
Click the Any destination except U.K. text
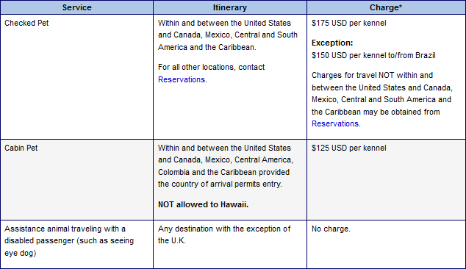[224, 234]
